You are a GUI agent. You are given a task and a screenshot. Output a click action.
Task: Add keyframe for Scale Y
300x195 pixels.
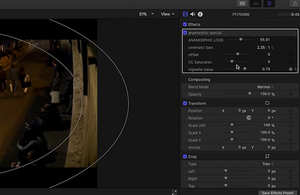pyautogui.click(x=290, y=140)
